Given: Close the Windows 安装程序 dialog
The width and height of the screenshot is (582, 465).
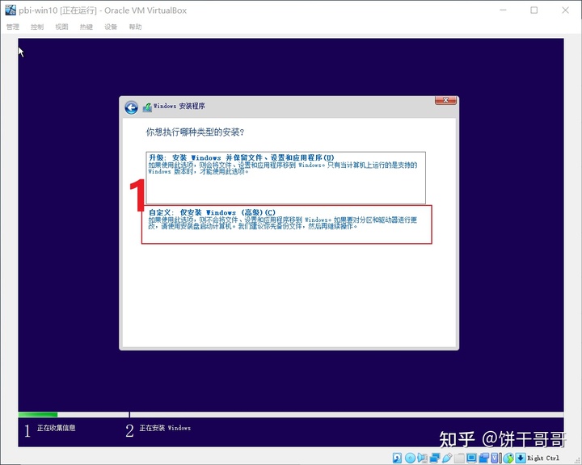Looking at the screenshot, I should tap(445, 100).
